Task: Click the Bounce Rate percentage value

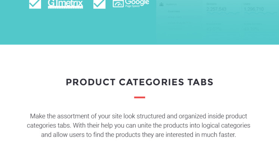Action: pos(214,29)
